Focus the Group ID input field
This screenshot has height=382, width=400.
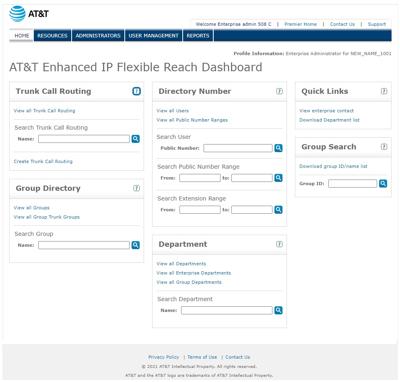pos(353,184)
